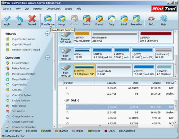
Task: Open the General menu
Action: [x=7, y=9]
